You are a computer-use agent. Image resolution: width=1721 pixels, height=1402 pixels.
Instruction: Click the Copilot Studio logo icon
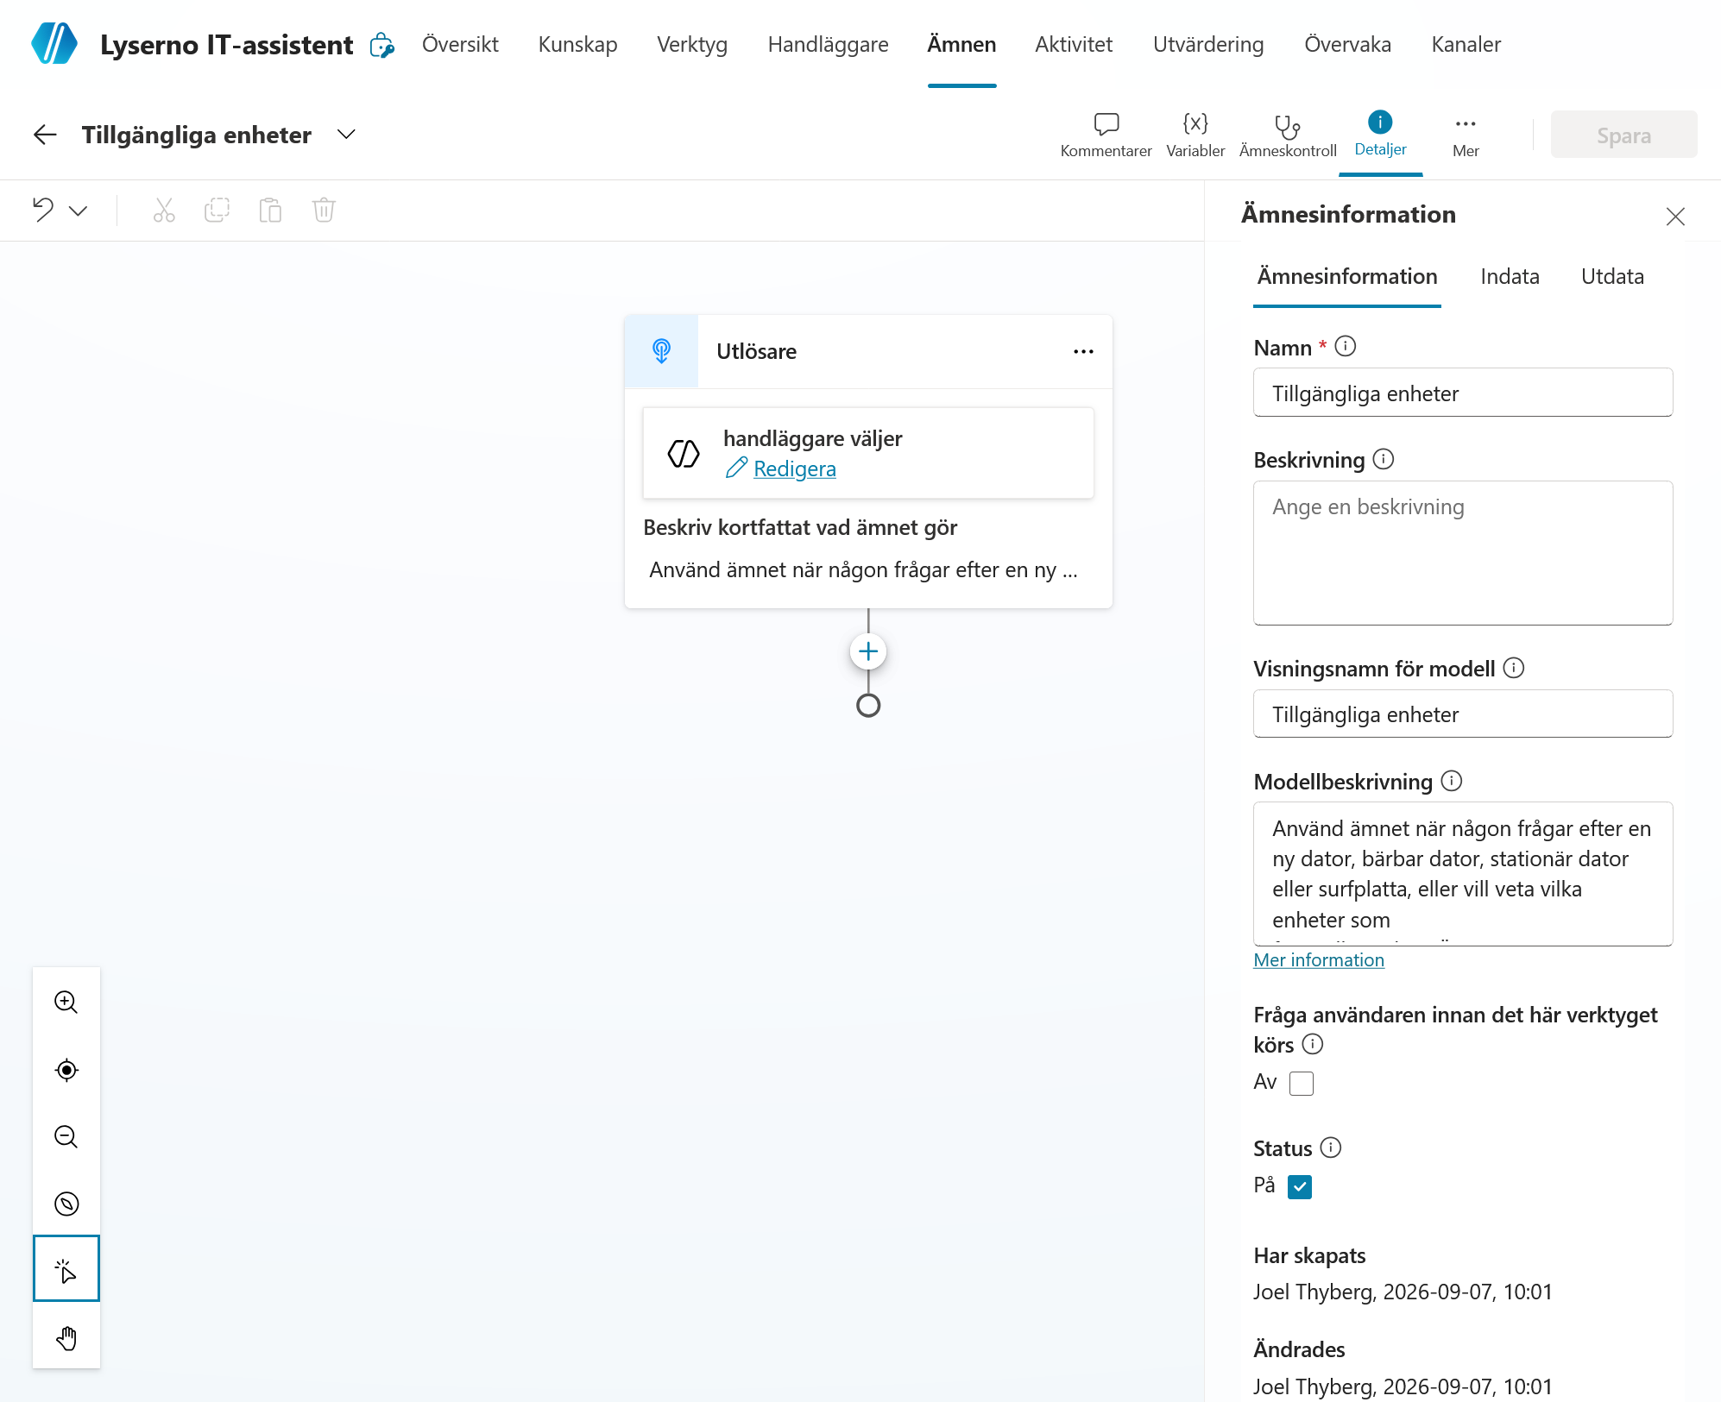point(54,44)
